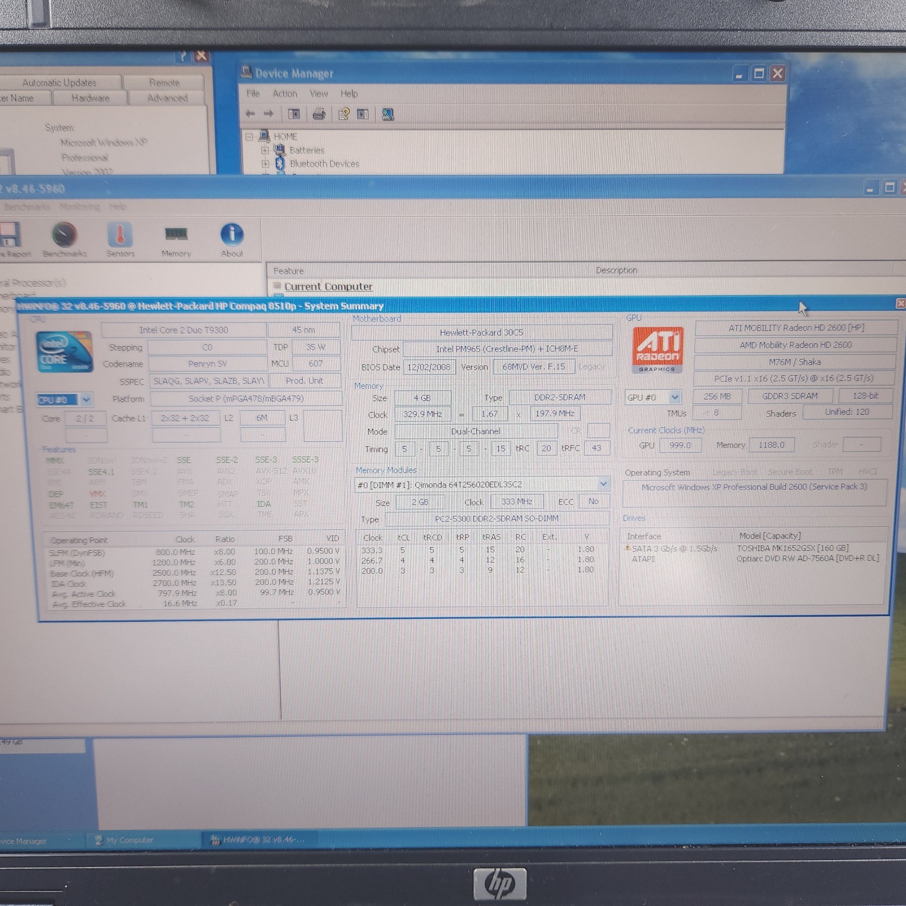The image size is (906, 906).
Task: Open the View menu in Device Manager
Action: (319, 93)
